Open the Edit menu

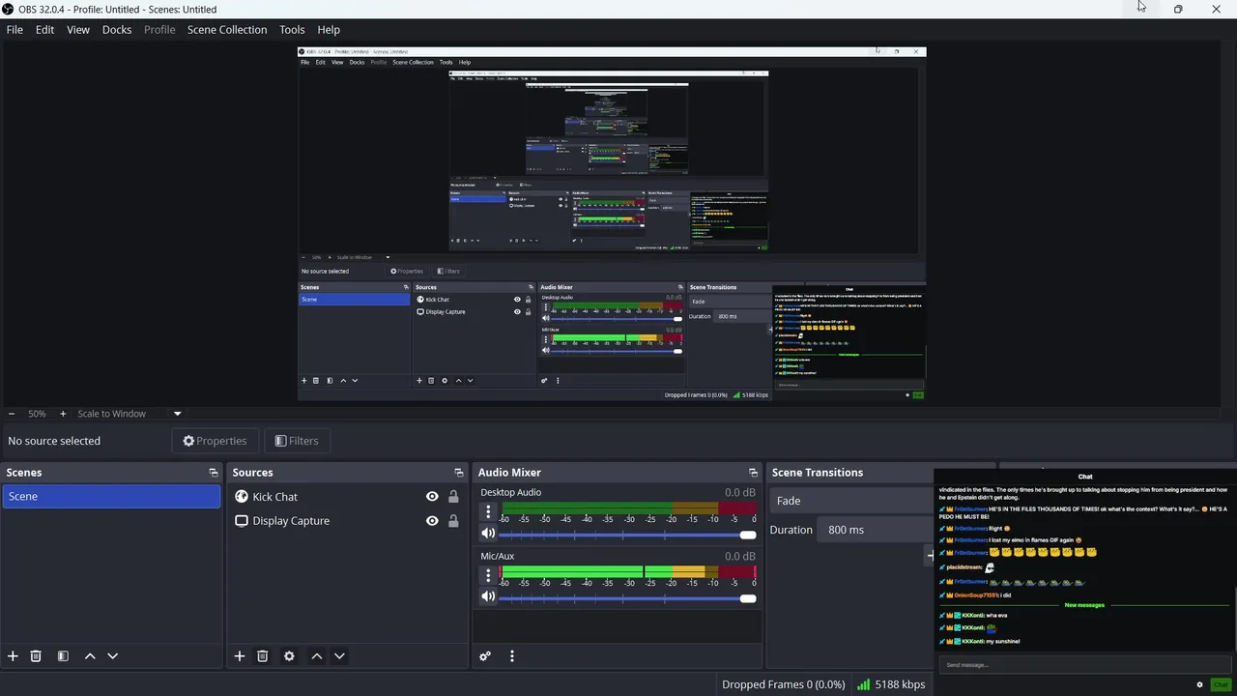[x=45, y=29]
